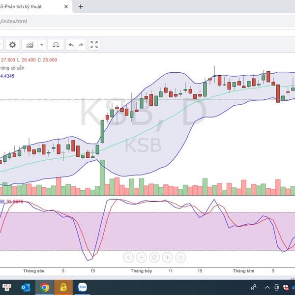The width and height of the screenshot is (295, 295).
Task: Open a new browser tab
Action: 81,7
